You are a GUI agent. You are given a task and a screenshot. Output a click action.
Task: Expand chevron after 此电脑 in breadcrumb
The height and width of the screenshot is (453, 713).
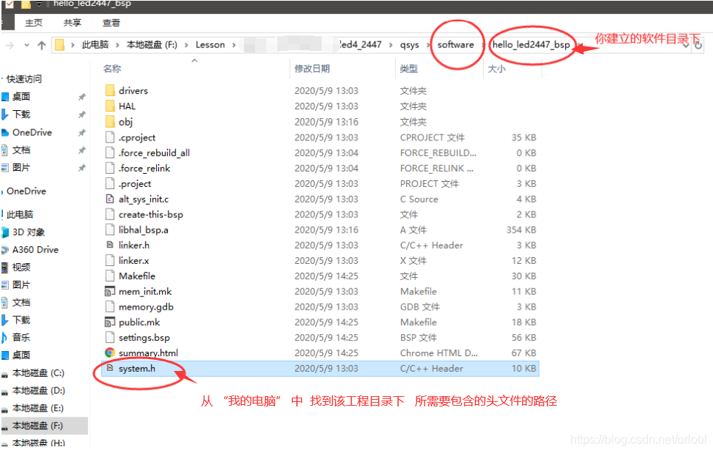(118, 45)
